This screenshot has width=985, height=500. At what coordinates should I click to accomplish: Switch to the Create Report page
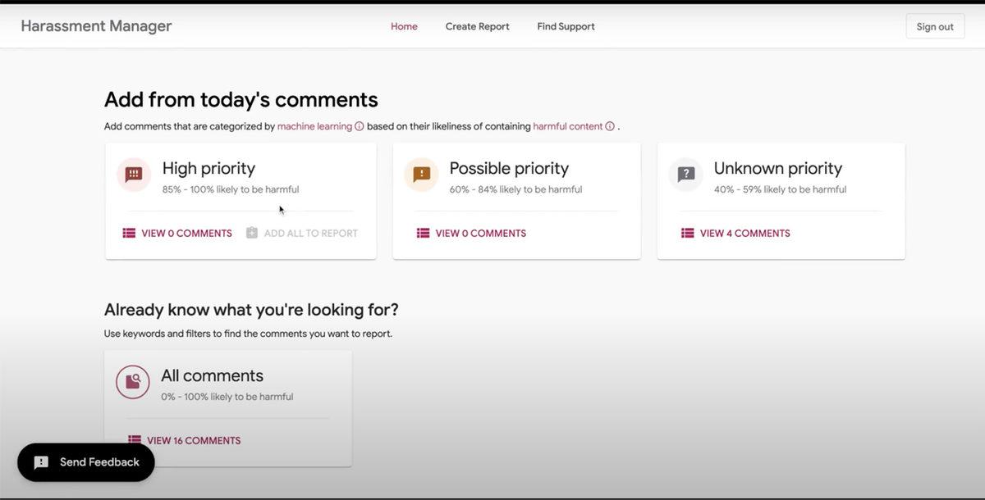(477, 25)
